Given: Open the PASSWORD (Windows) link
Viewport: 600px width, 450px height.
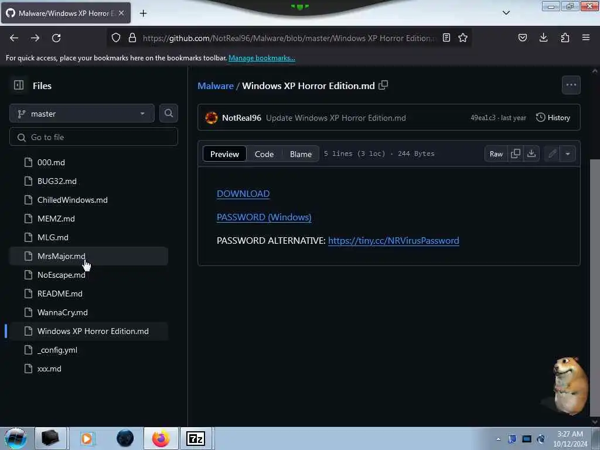Looking at the screenshot, I should tap(264, 217).
